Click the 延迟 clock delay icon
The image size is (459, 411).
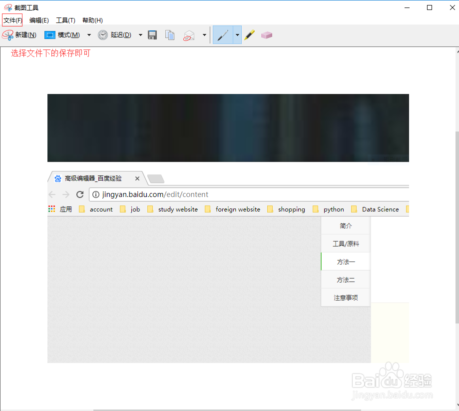(x=103, y=34)
